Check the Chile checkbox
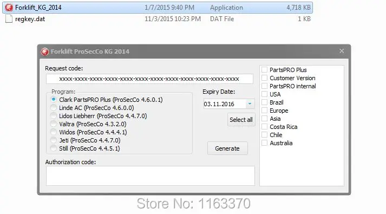 tap(264, 135)
